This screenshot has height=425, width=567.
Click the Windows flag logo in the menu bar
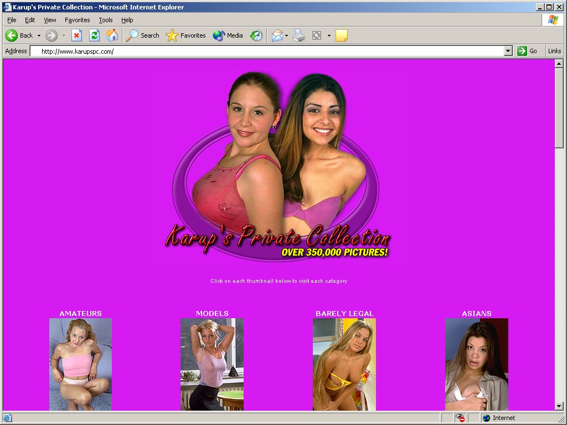pos(553,20)
